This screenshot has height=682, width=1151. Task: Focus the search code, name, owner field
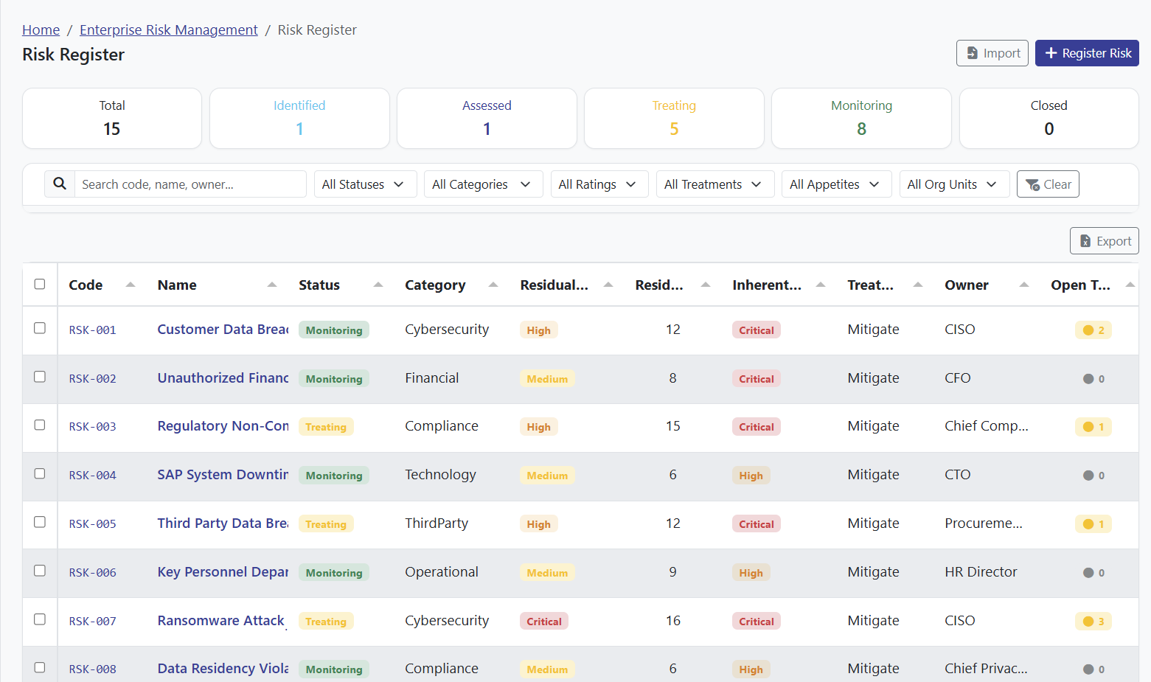pos(190,184)
